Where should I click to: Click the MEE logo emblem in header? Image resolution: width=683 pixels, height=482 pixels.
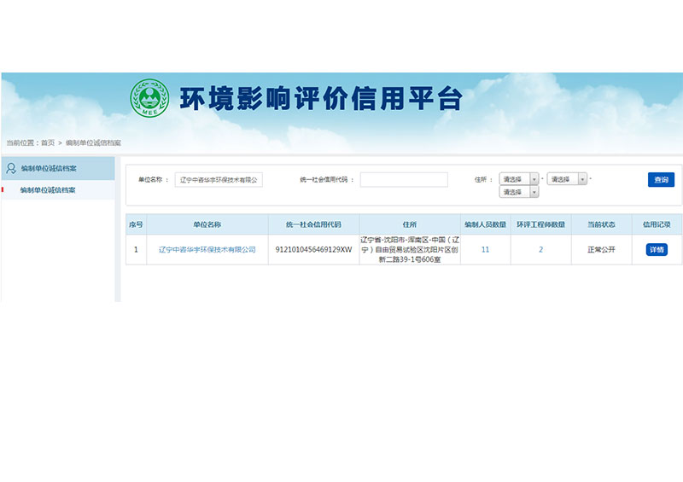tap(149, 98)
